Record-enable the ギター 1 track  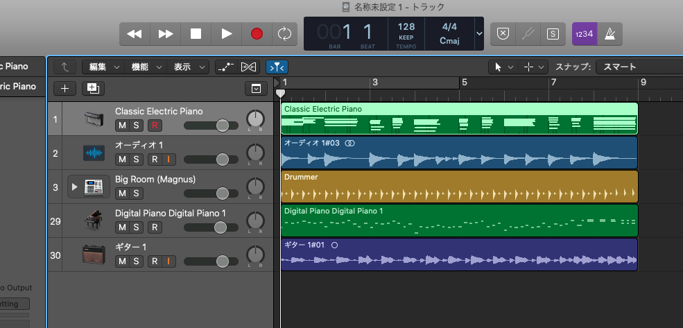click(155, 261)
